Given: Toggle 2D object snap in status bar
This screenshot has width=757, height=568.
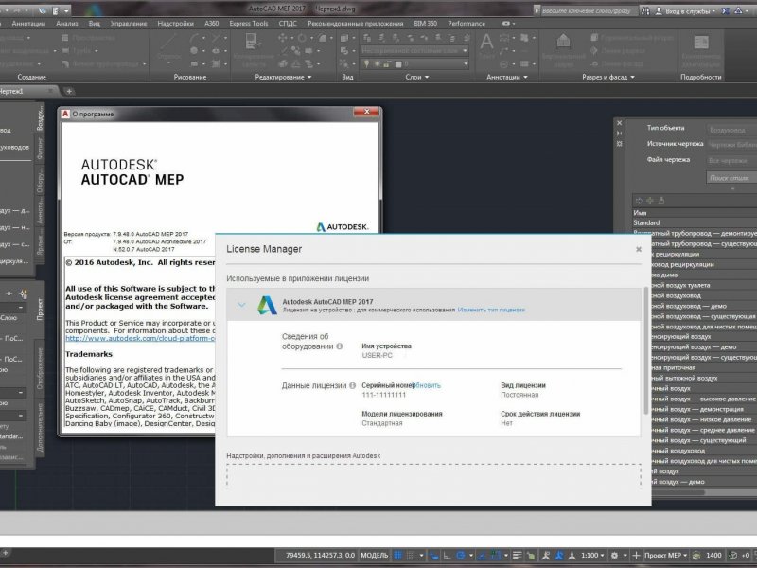Looking at the screenshot, I should coord(497,556).
